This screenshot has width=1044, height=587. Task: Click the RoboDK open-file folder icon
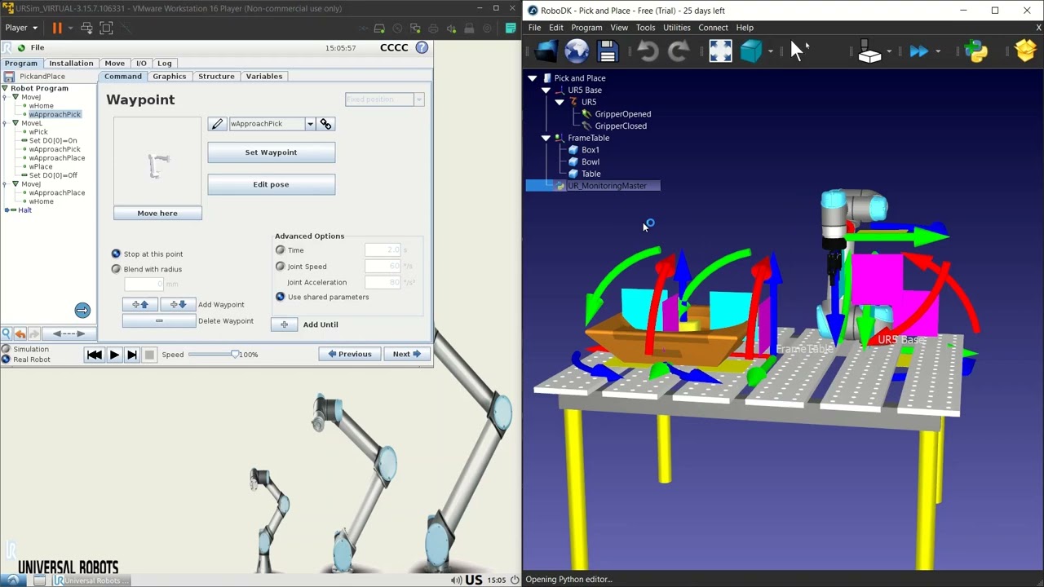point(546,51)
